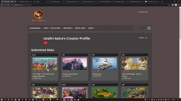181x101 pixels.
Task: Expand the RESOURCES dropdown menu
Action: [68, 28]
